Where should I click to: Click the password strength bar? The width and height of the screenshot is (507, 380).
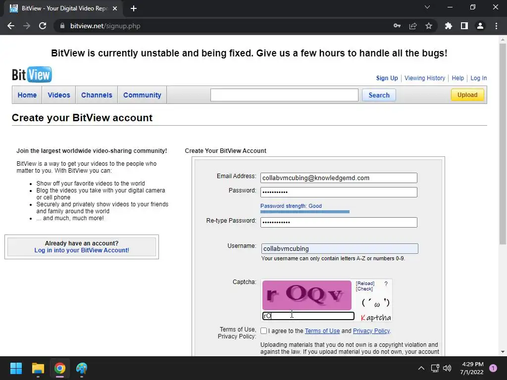point(305,212)
